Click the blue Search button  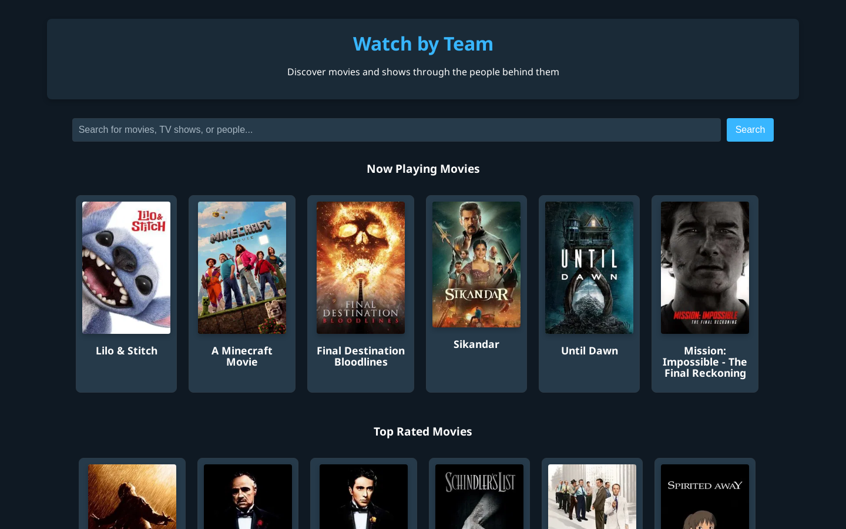(750, 130)
